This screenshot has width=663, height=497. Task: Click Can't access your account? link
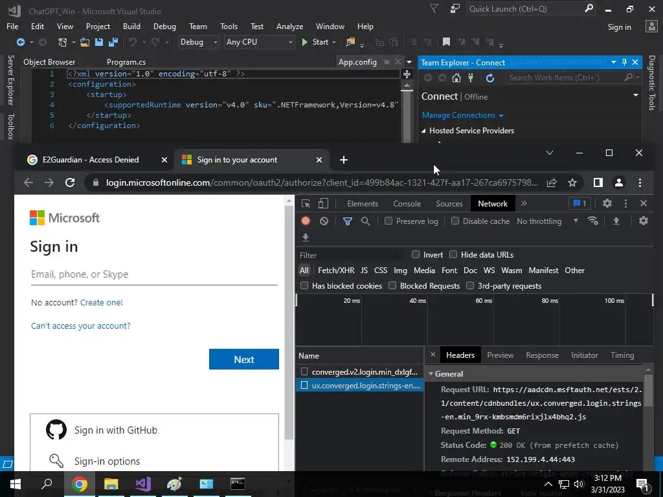(81, 326)
